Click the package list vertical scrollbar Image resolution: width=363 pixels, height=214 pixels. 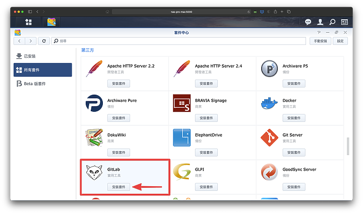tap(348, 147)
